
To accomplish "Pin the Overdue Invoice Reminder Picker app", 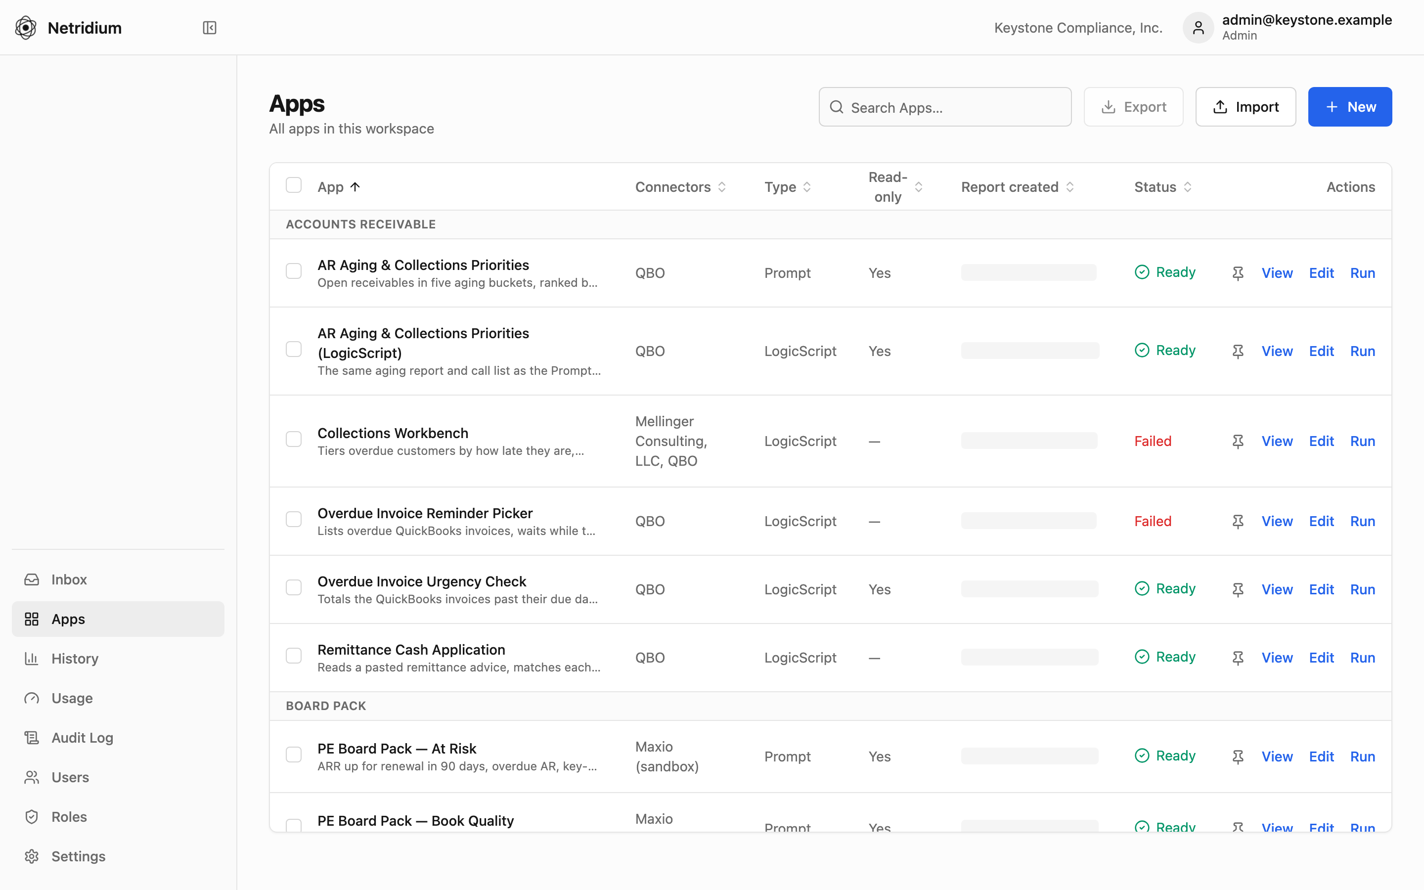I will tap(1238, 522).
